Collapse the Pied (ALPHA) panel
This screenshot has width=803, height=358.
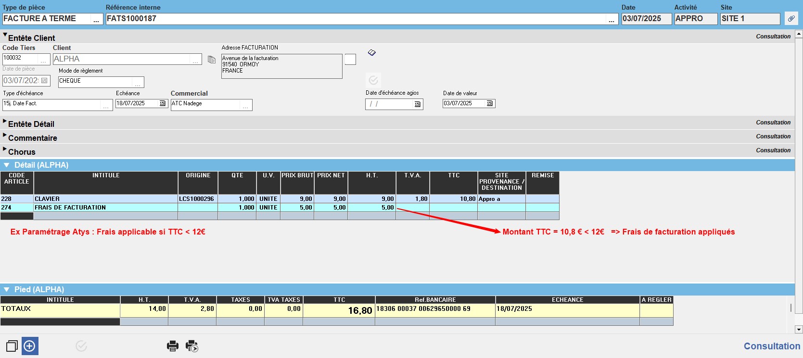pos(7,290)
